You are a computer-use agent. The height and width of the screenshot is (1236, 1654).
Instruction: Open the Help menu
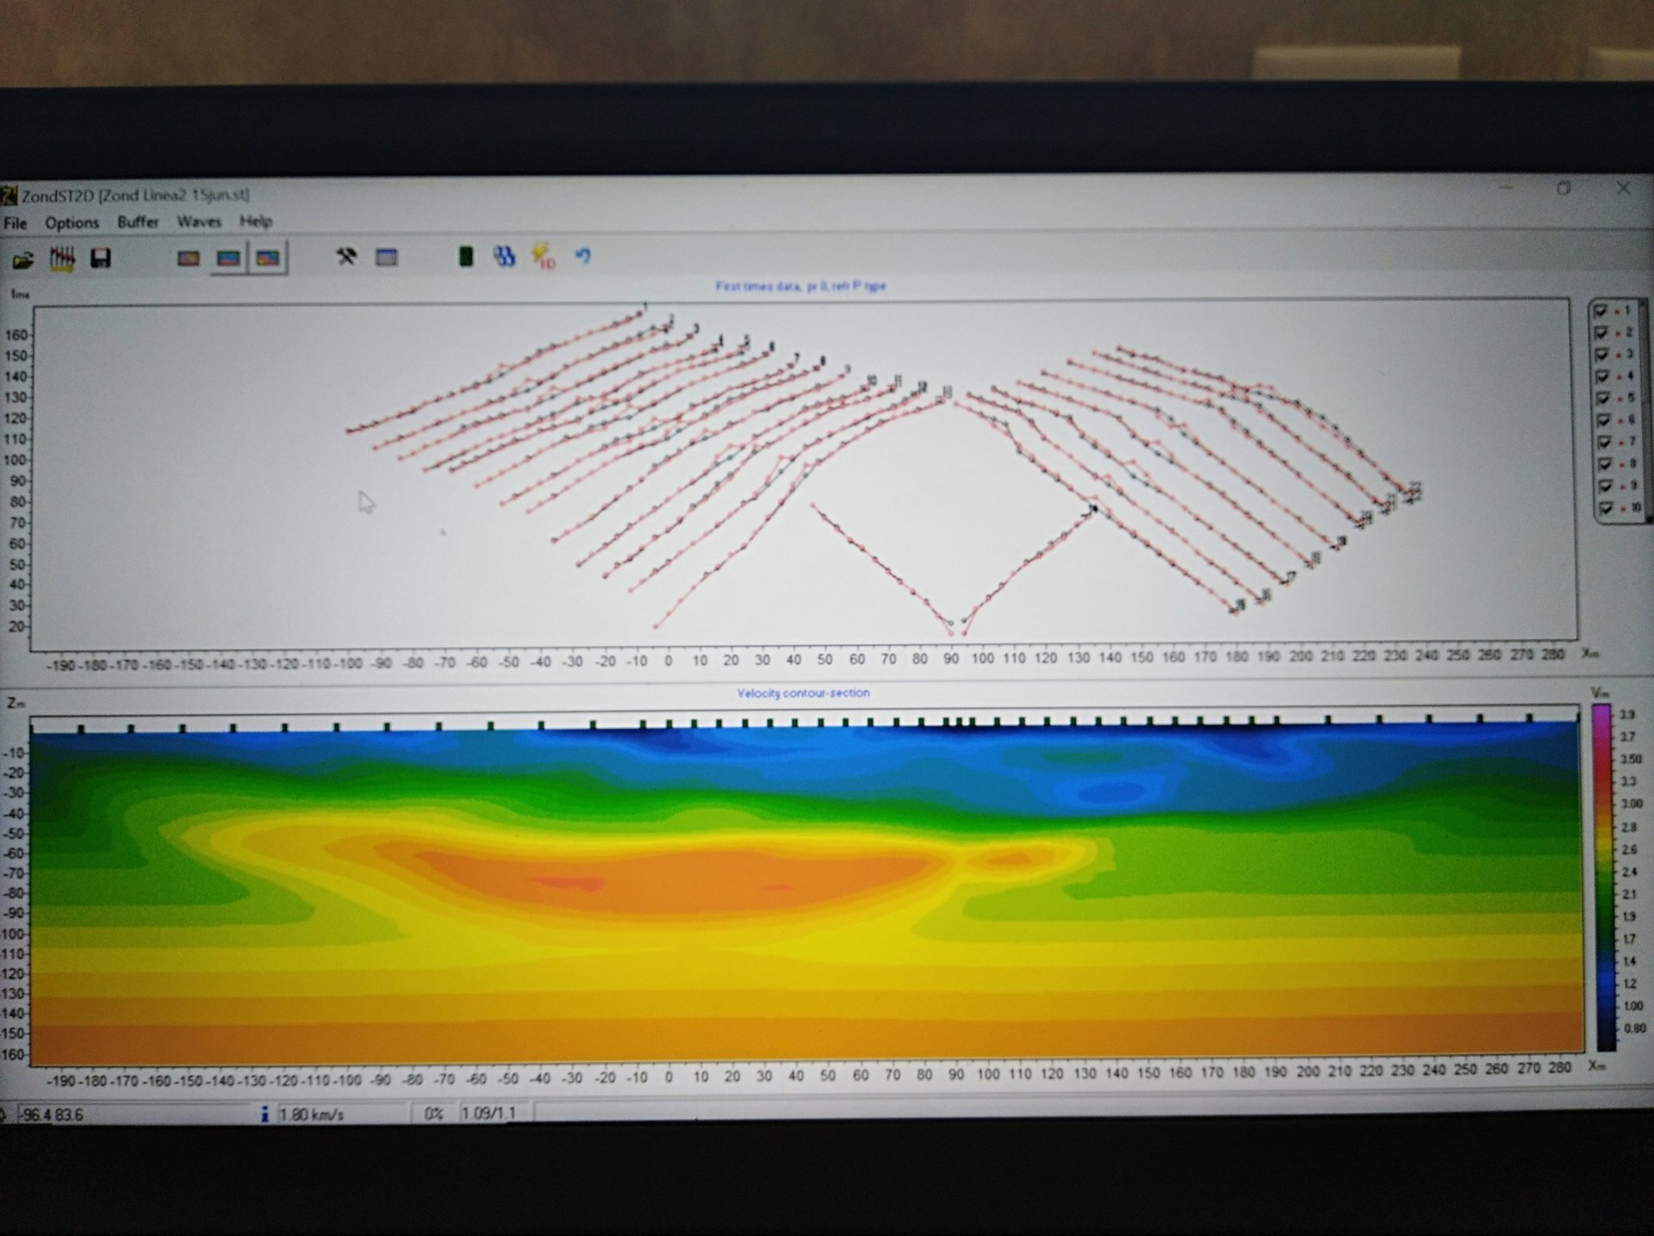(256, 221)
